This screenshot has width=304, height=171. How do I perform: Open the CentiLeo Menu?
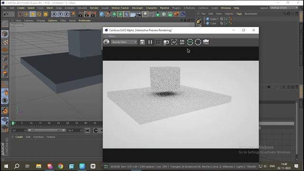pyautogui.click(x=112, y=36)
